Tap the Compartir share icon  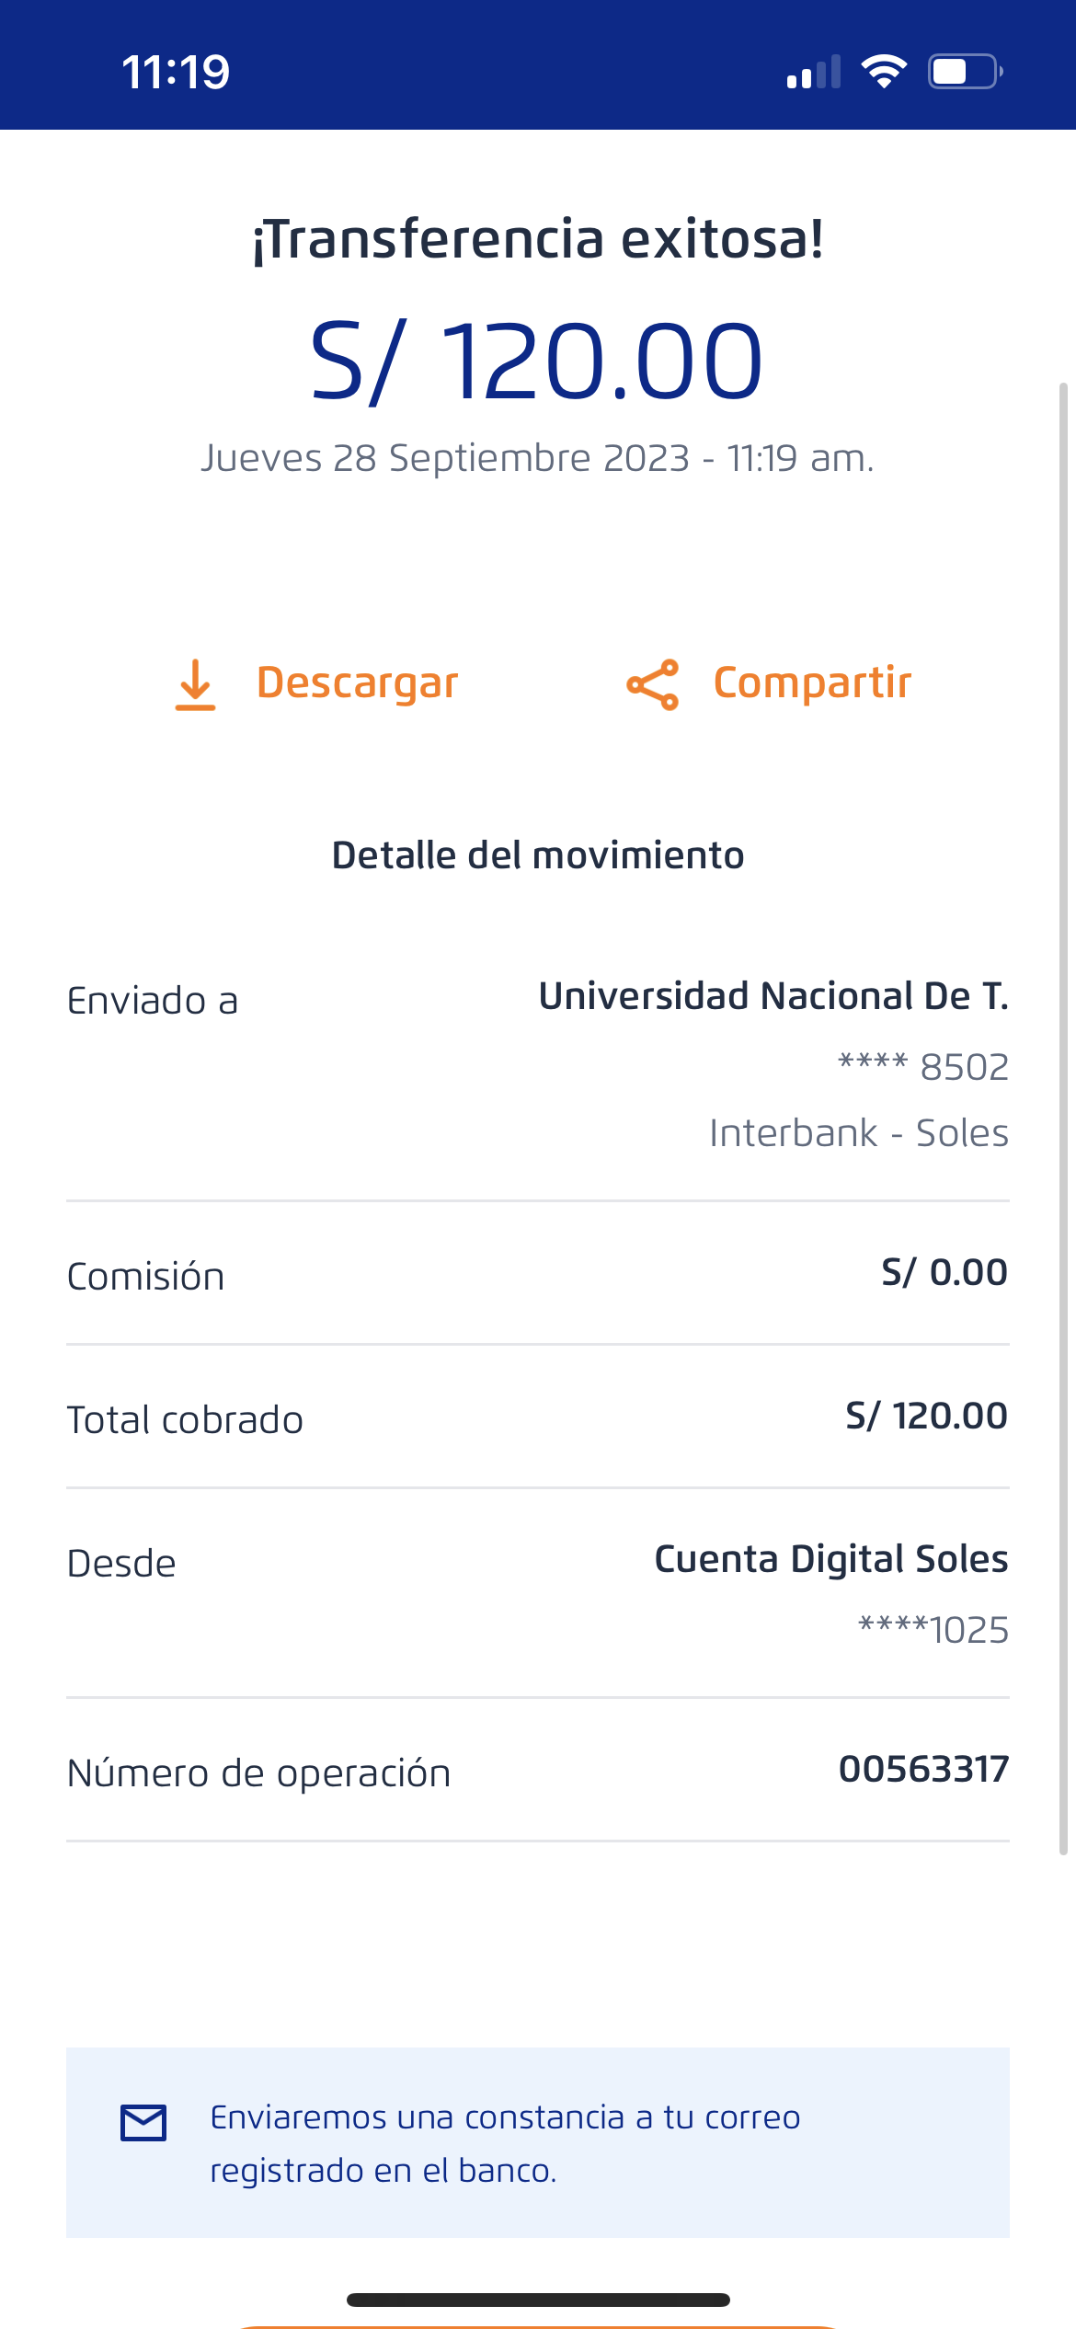tap(652, 684)
